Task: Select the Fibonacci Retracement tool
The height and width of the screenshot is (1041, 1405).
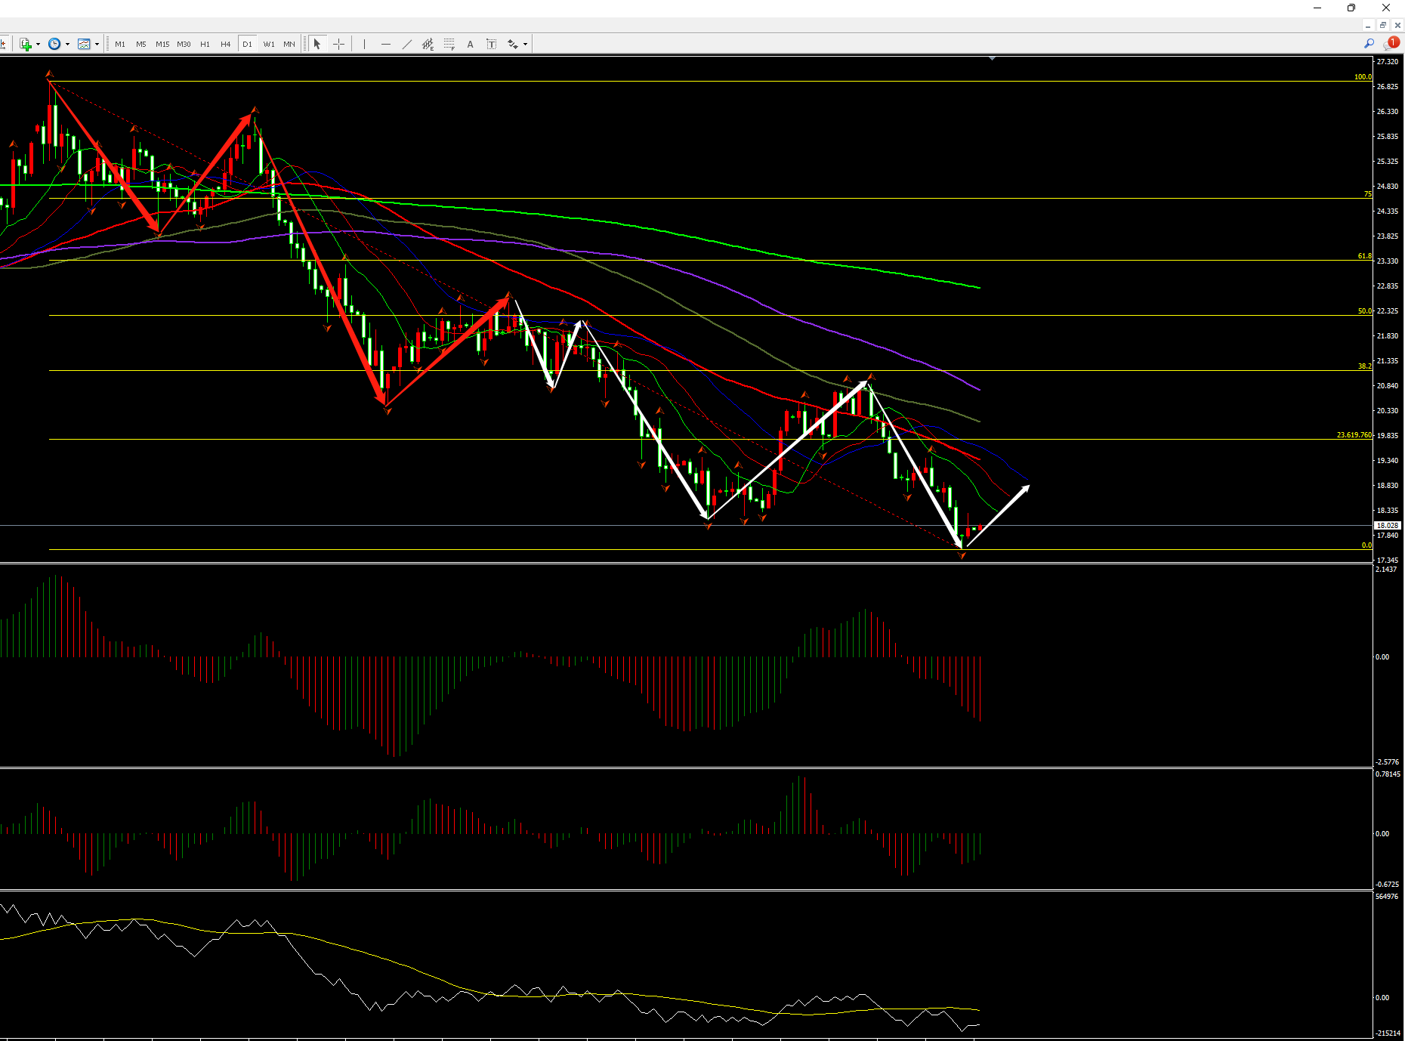Action: coord(449,45)
